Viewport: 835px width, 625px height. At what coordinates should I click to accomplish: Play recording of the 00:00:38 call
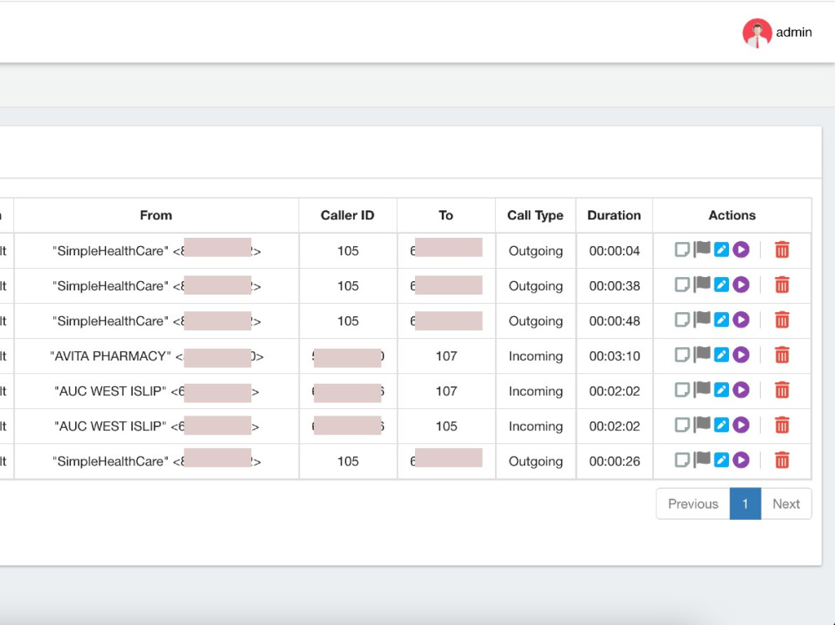coord(741,285)
